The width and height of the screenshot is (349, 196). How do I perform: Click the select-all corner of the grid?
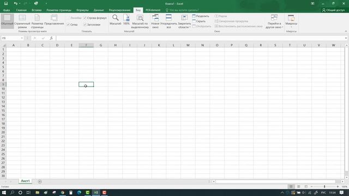pyautogui.click(x=3, y=45)
